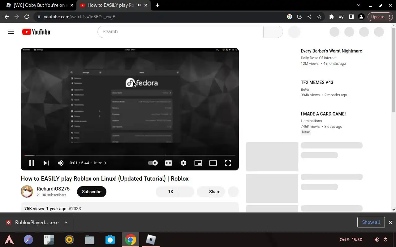This screenshot has width=396, height=247.
Task: Visit Daily Dose Of Internet channel
Action: click(x=319, y=58)
